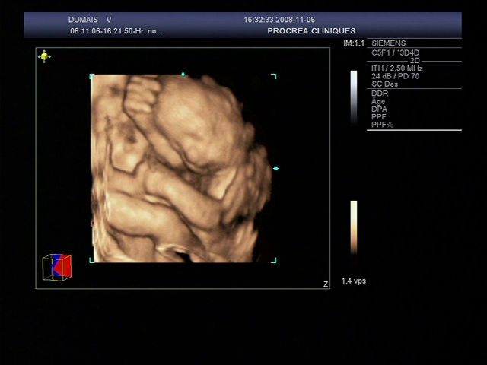Select the C5F1 / 3D4D transducer label

pos(395,52)
